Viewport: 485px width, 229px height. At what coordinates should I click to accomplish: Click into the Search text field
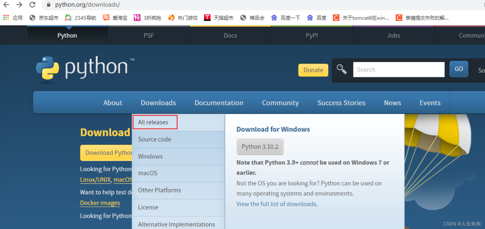399,69
